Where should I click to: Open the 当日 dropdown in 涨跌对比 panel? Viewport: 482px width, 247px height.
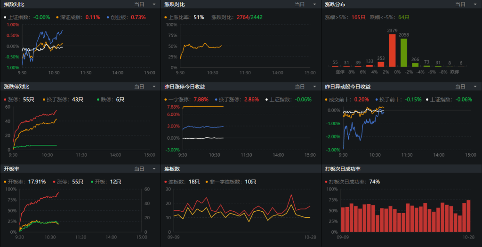(299, 4)
